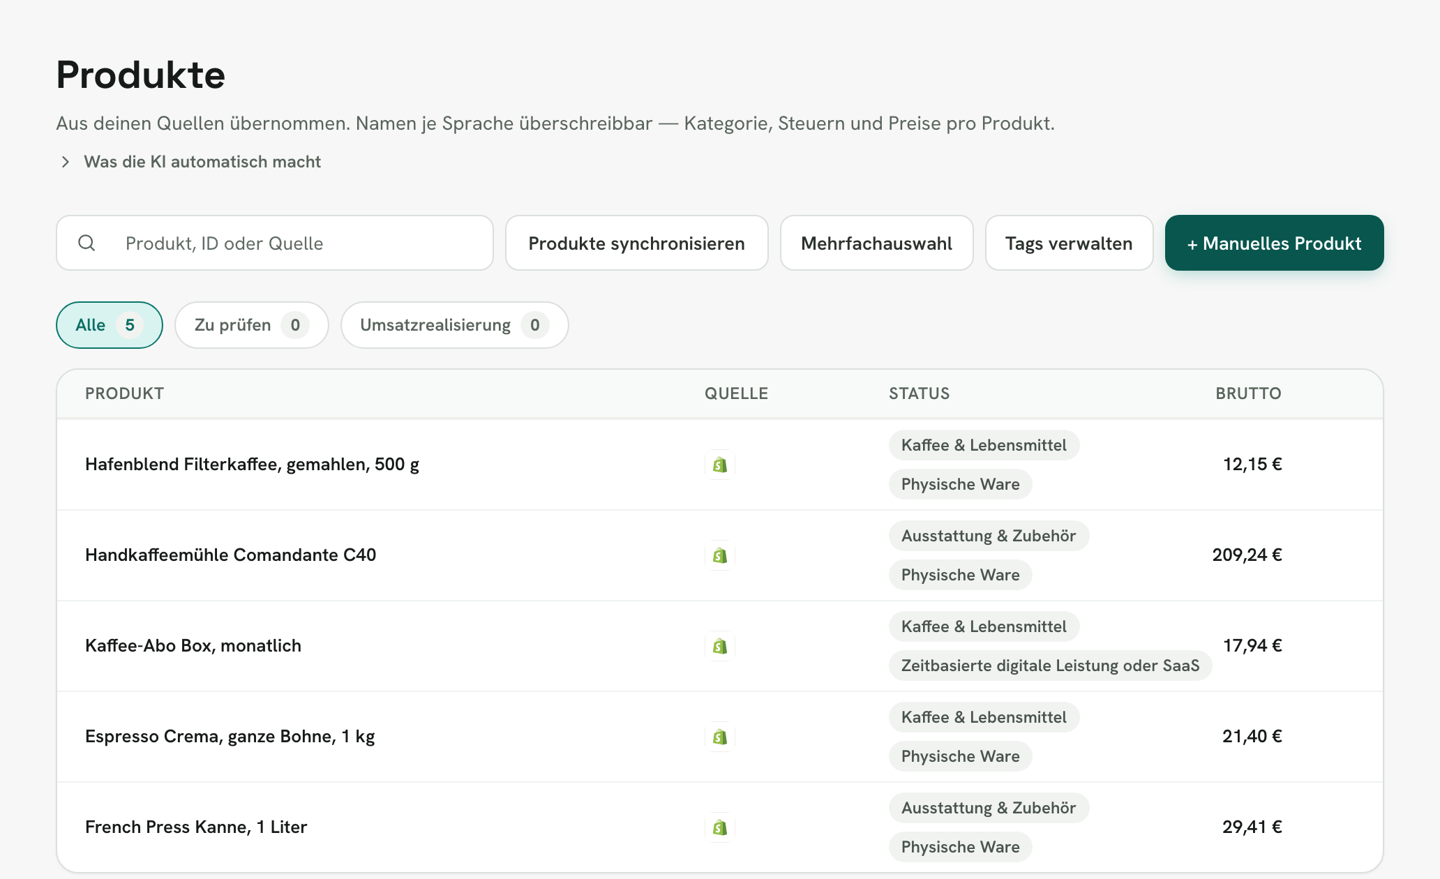Viewport: 1440px width, 879px height.
Task: Click Shopify icon for Hafenblend Filterkaffee
Action: pyautogui.click(x=720, y=465)
